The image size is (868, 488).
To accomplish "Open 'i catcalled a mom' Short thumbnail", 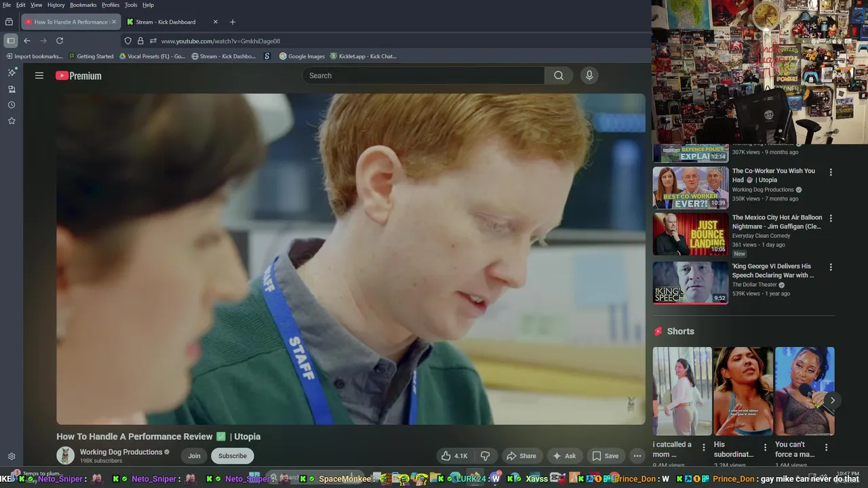I will click(x=682, y=391).
